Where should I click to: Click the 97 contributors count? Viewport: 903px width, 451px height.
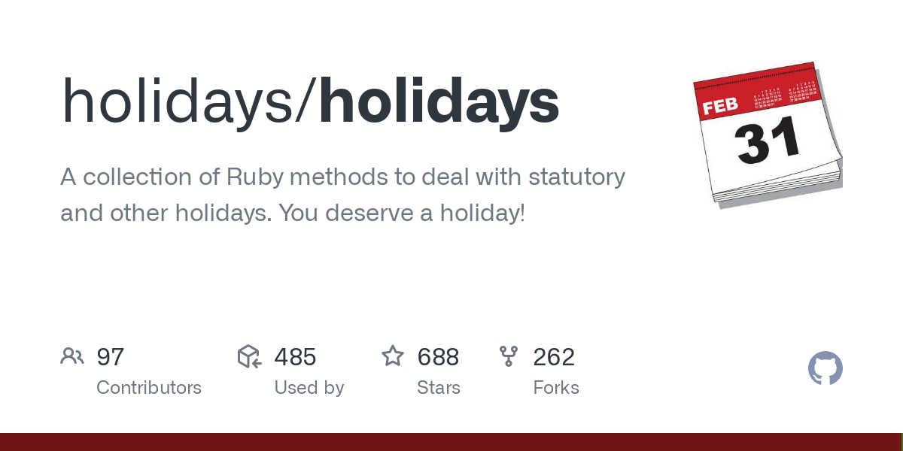[x=111, y=357]
